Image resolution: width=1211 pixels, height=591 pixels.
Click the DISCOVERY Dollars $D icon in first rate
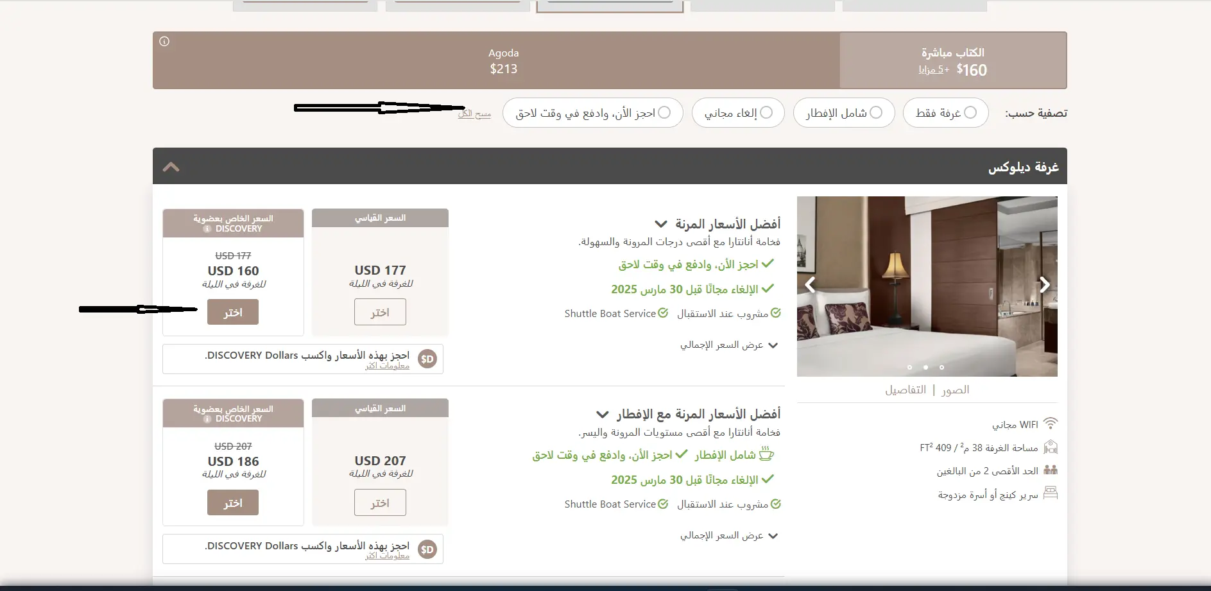(427, 359)
